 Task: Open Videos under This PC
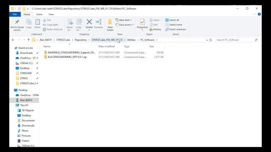25,141
